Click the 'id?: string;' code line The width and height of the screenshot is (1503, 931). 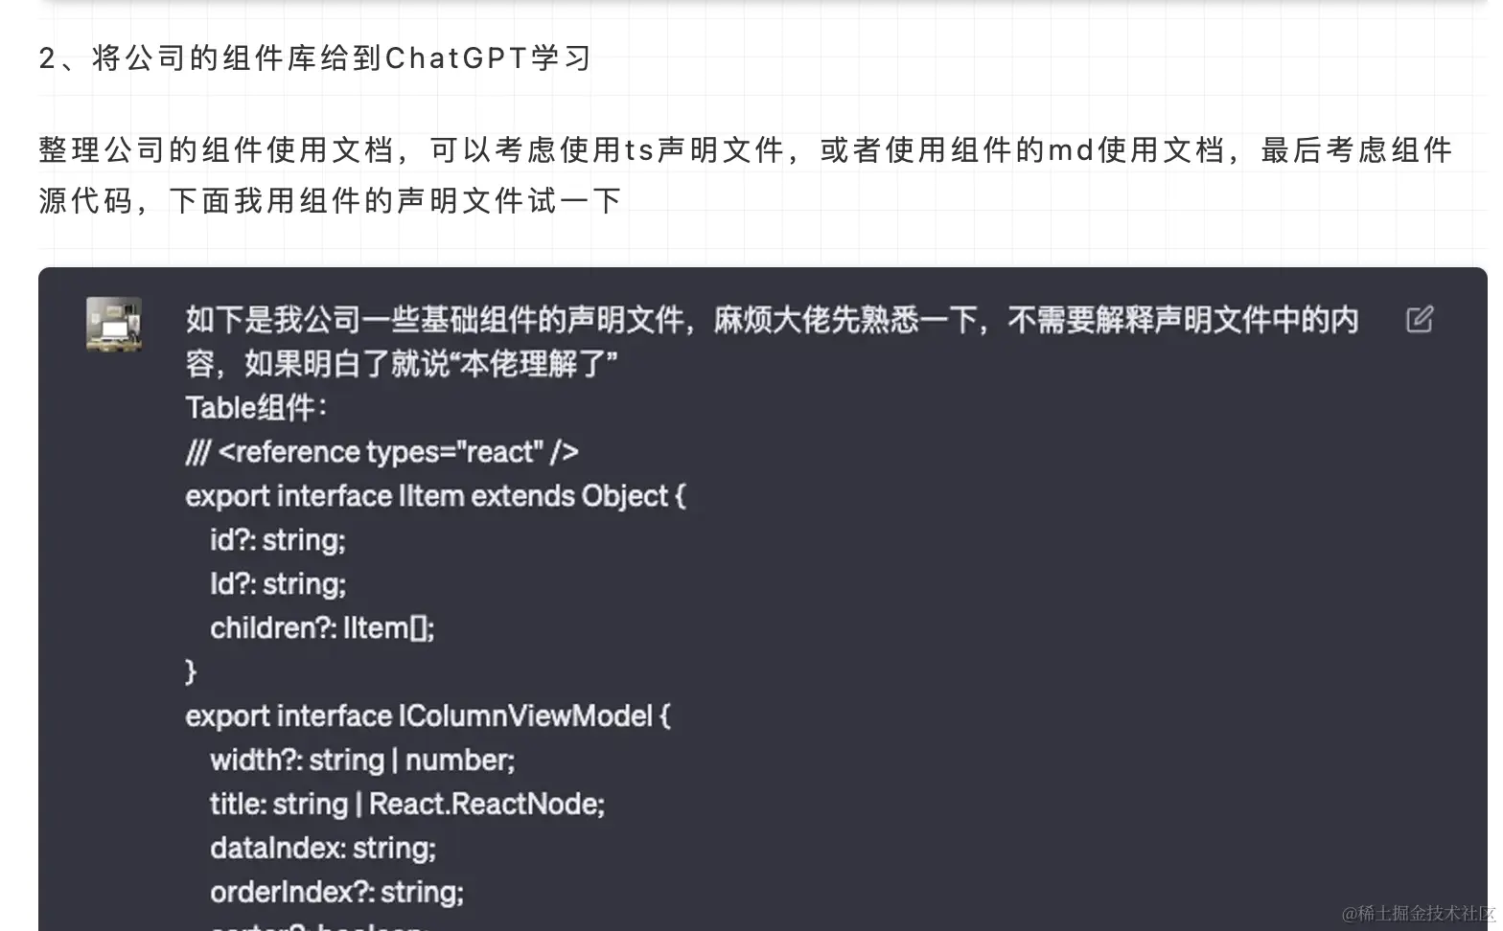click(x=278, y=540)
